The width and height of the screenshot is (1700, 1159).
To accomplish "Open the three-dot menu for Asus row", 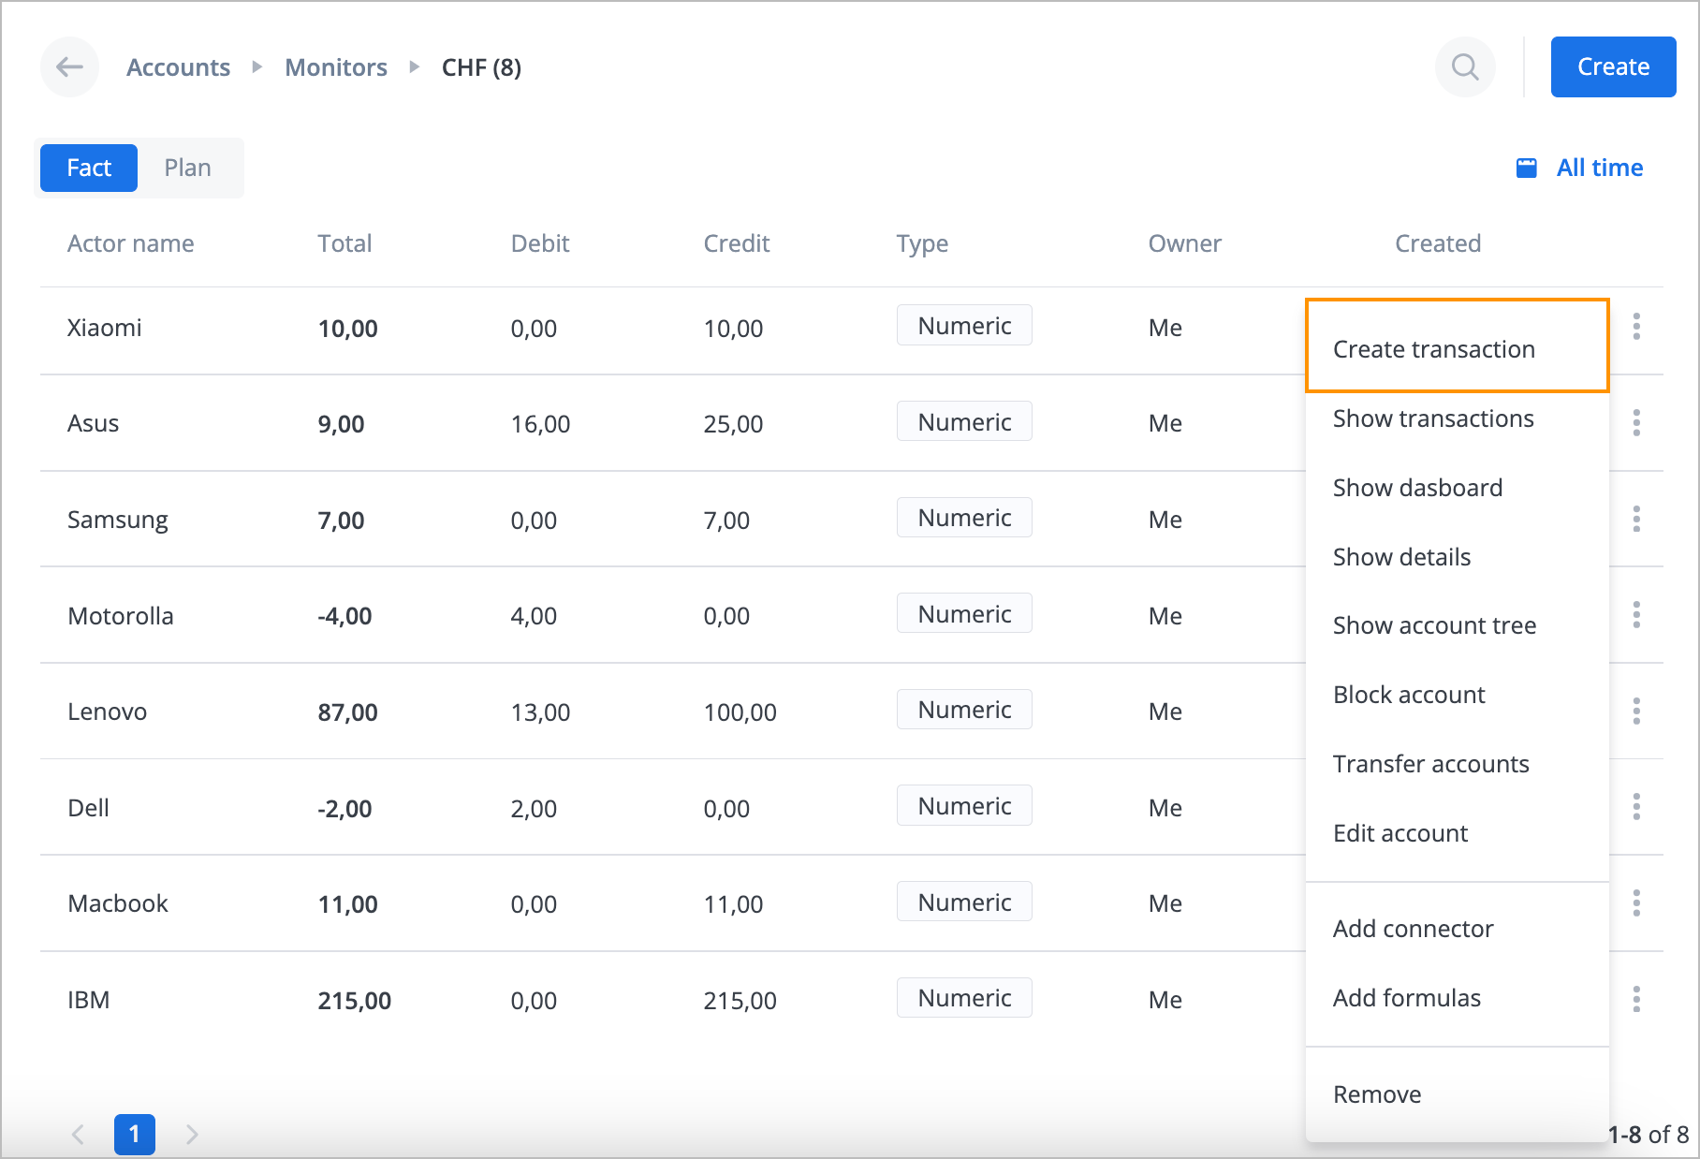I will coord(1636,422).
